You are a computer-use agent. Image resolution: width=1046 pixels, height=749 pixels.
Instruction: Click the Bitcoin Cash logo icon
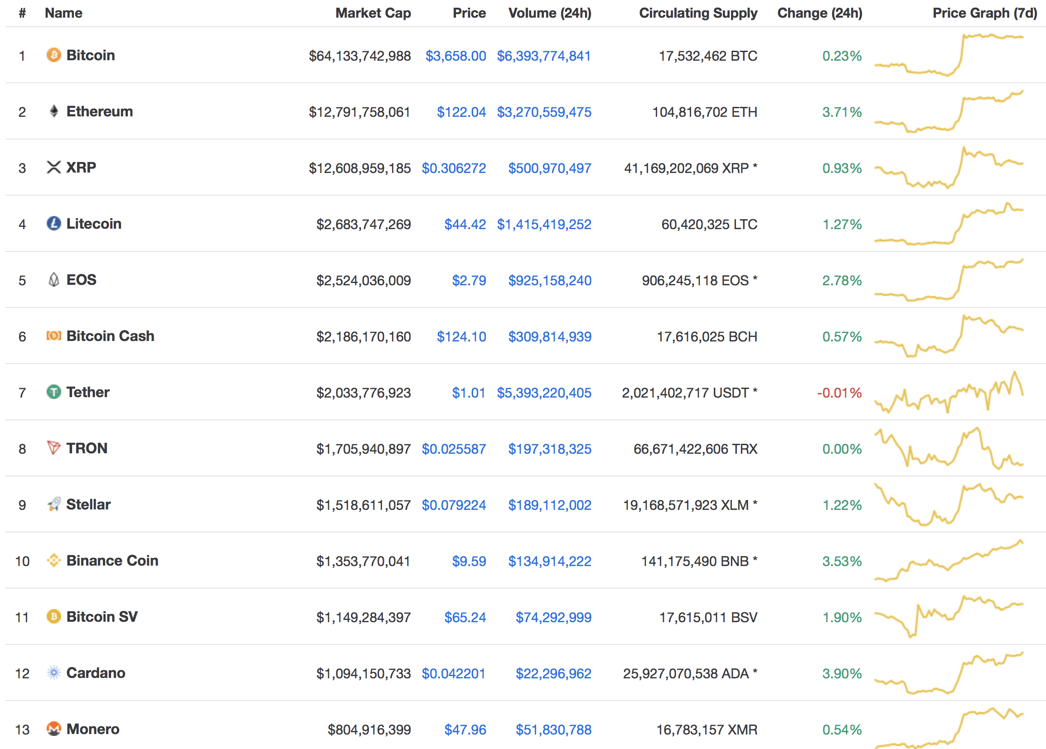tap(54, 336)
